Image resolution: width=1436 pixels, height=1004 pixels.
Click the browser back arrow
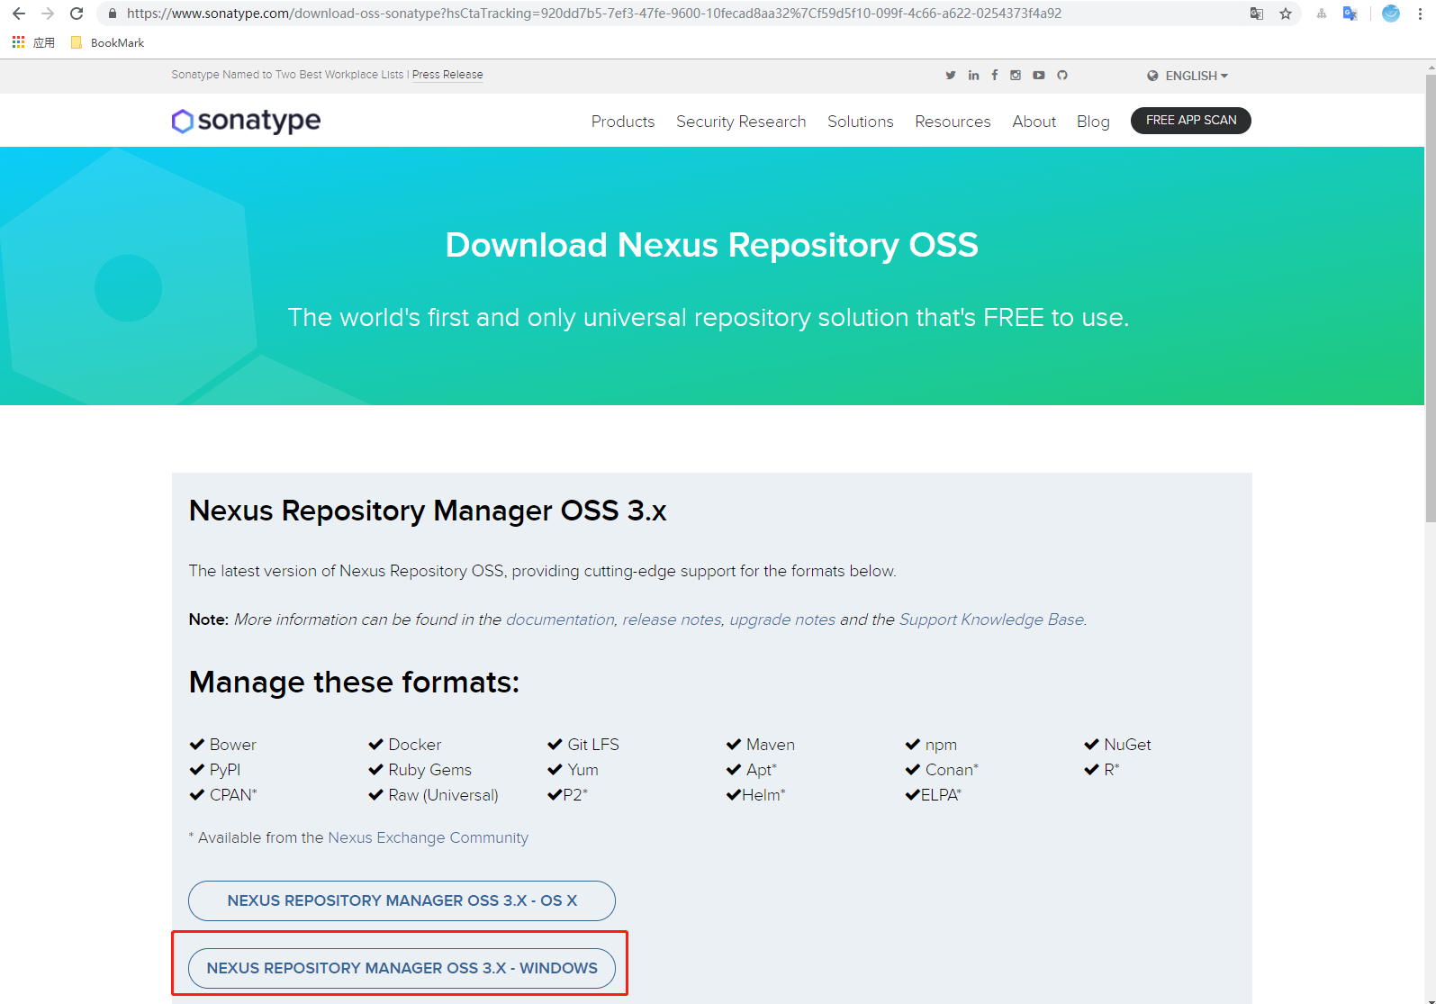pos(19,14)
